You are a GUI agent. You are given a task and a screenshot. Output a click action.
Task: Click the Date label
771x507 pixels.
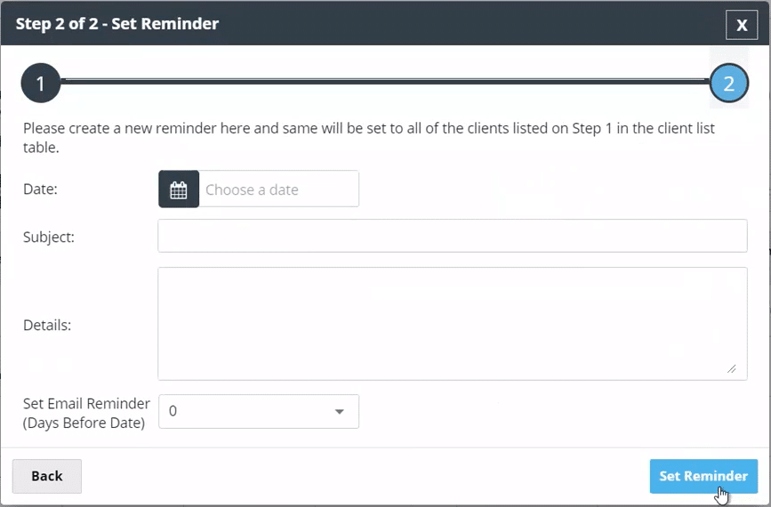pyautogui.click(x=40, y=189)
